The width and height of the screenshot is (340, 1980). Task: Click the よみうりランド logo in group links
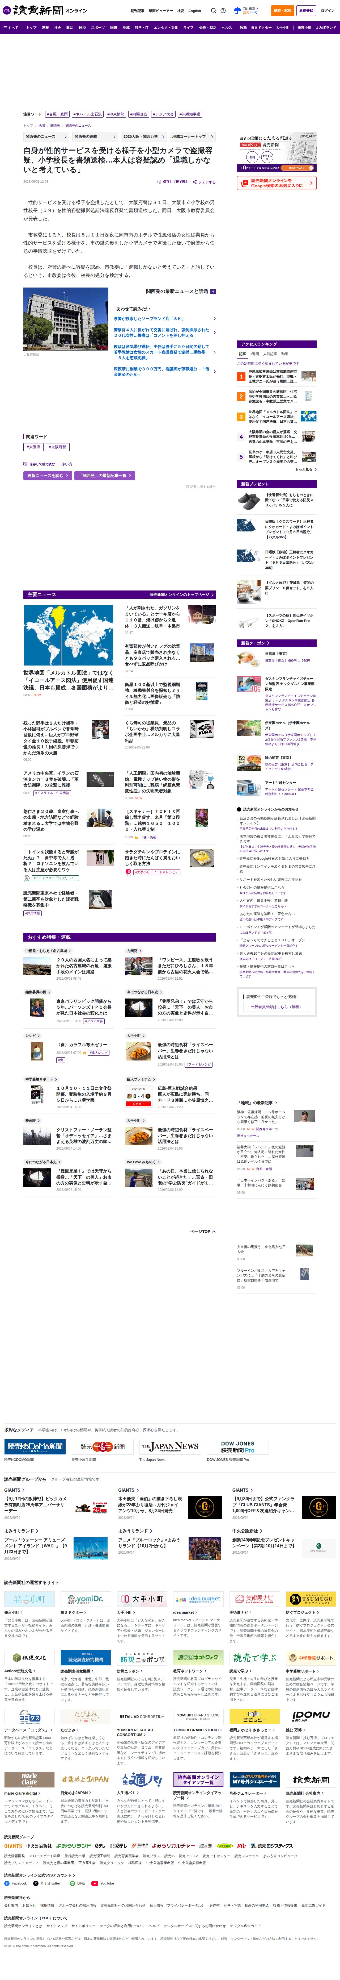click(74, 1845)
